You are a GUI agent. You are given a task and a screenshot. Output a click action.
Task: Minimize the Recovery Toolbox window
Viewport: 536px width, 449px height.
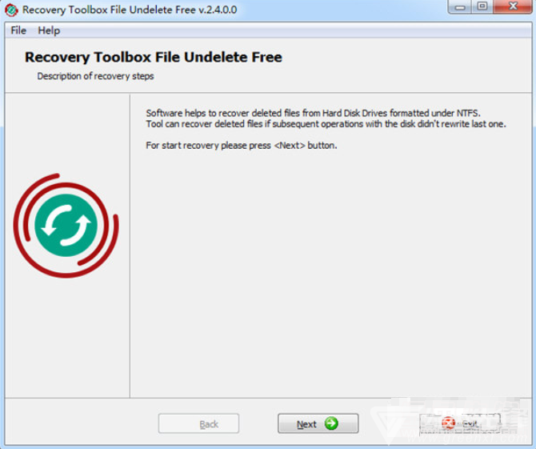(460, 7)
